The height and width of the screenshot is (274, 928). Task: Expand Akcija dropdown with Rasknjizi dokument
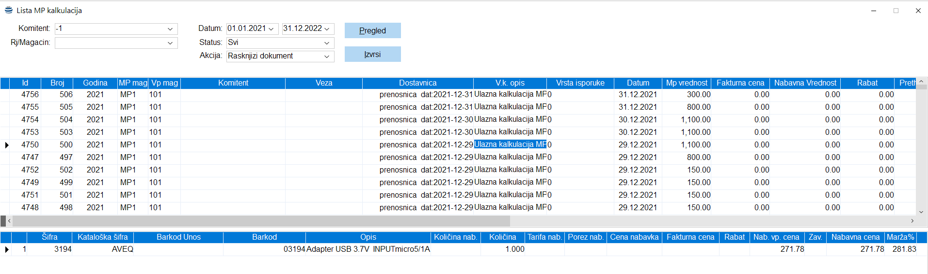(x=327, y=57)
